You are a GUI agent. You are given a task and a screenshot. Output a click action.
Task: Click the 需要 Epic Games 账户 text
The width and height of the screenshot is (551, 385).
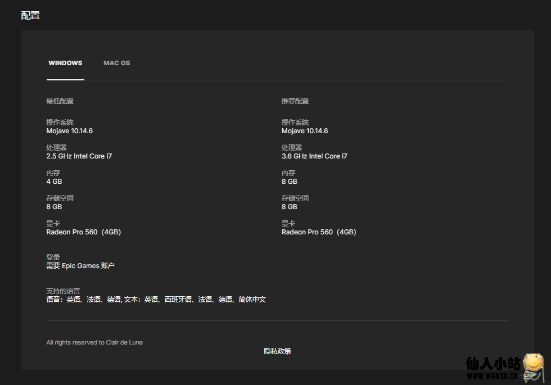coord(80,266)
